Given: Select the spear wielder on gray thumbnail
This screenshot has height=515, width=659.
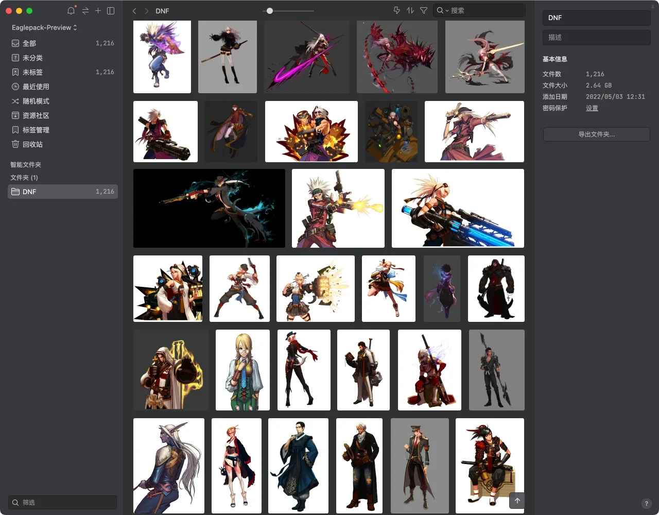Looking at the screenshot, I should [x=497, y=370].
